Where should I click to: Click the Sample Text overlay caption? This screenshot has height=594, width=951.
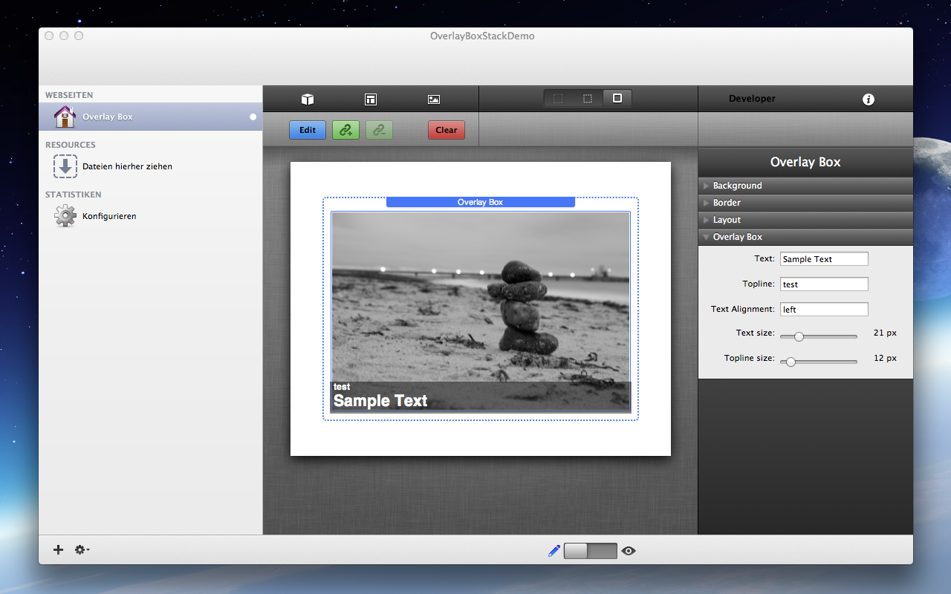(380, 401)
